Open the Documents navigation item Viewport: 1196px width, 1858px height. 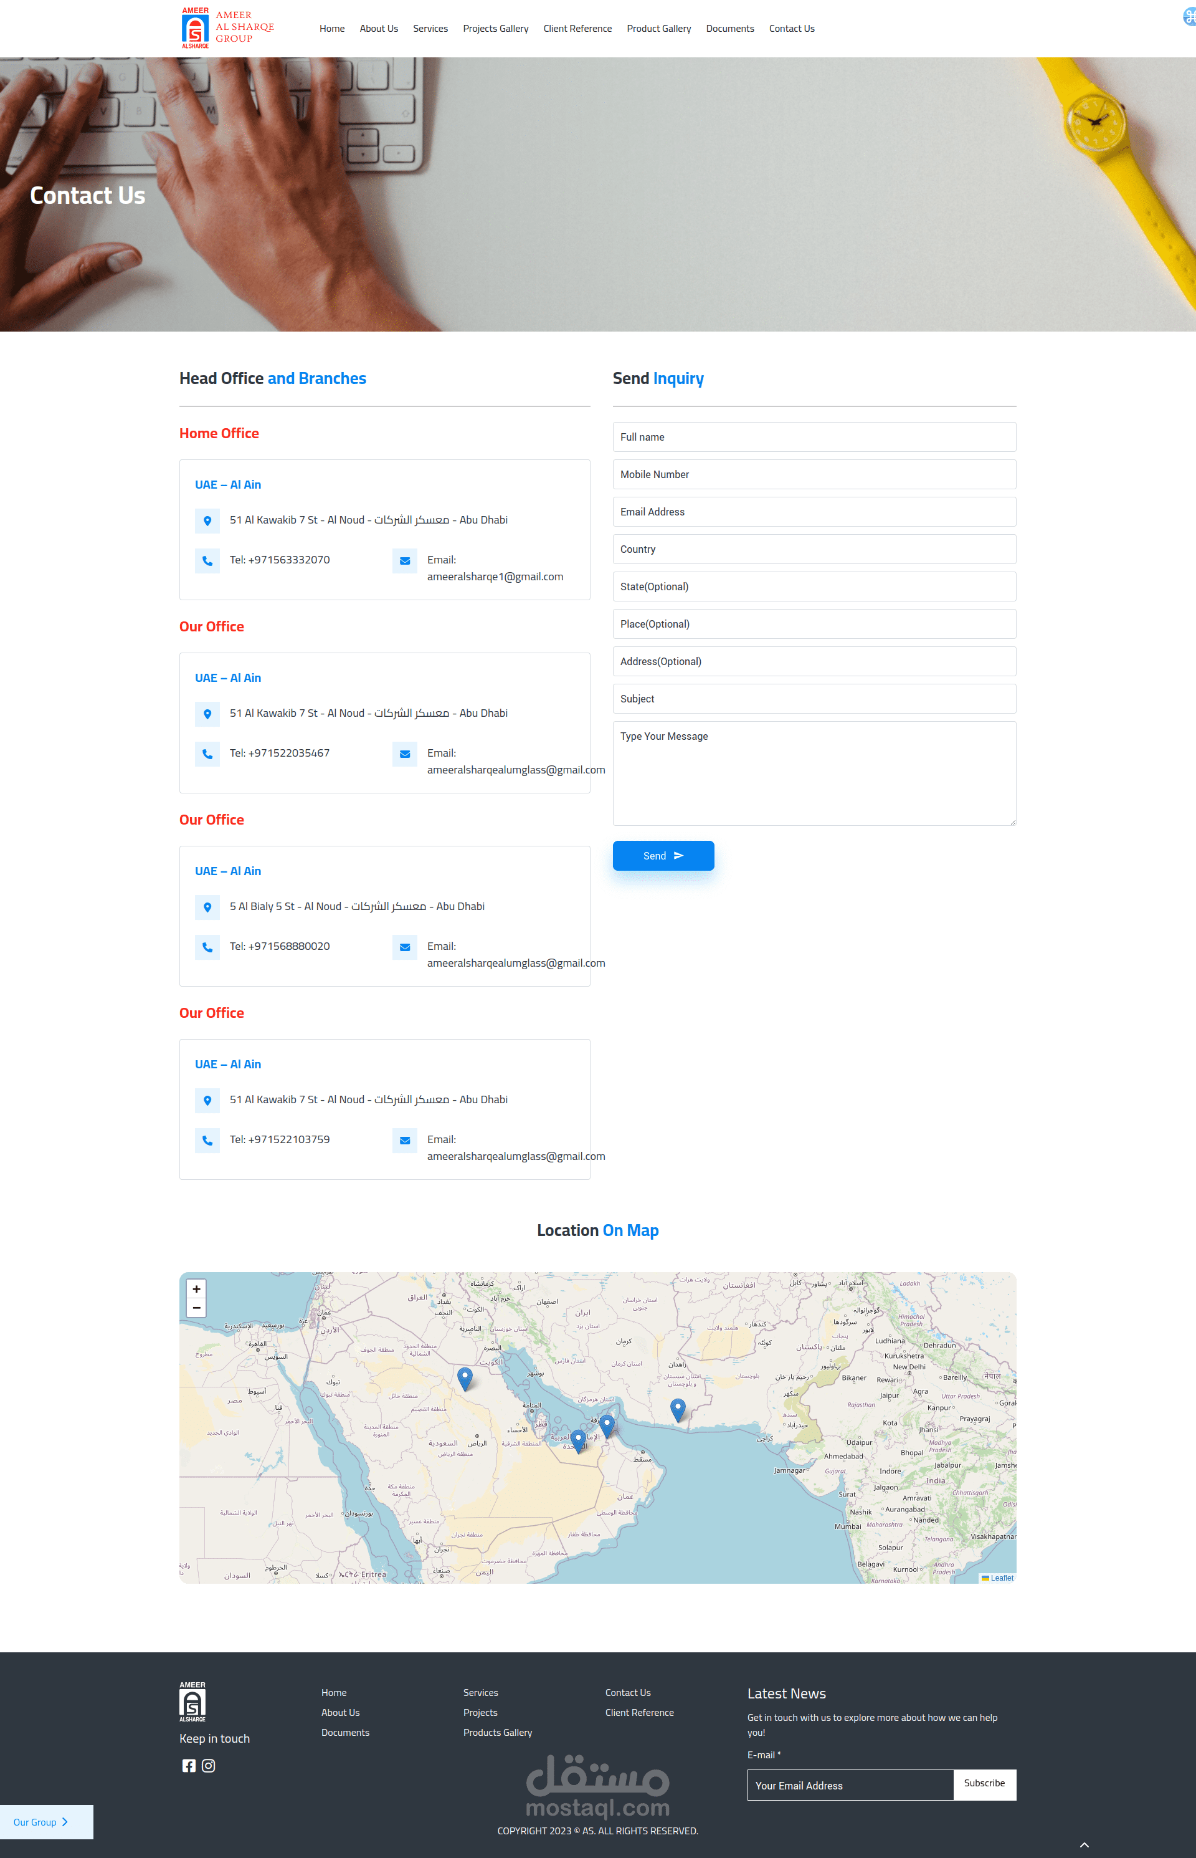[x=729, y=29]
